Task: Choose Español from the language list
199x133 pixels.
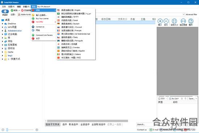Action: 76,51
